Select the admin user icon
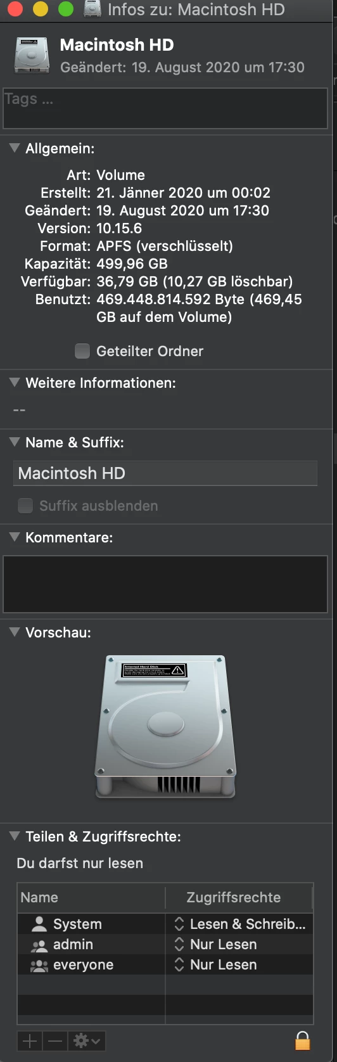The image size is (337, 1062). point(39,945)
